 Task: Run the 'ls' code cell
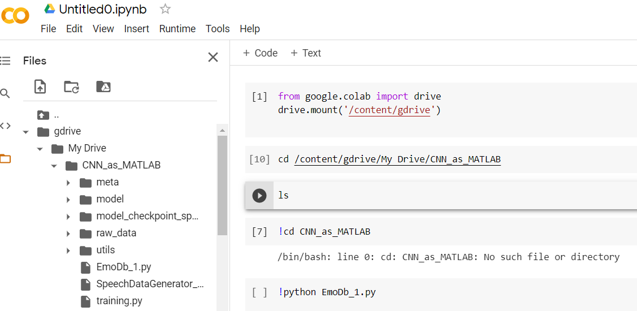point(259,195)
